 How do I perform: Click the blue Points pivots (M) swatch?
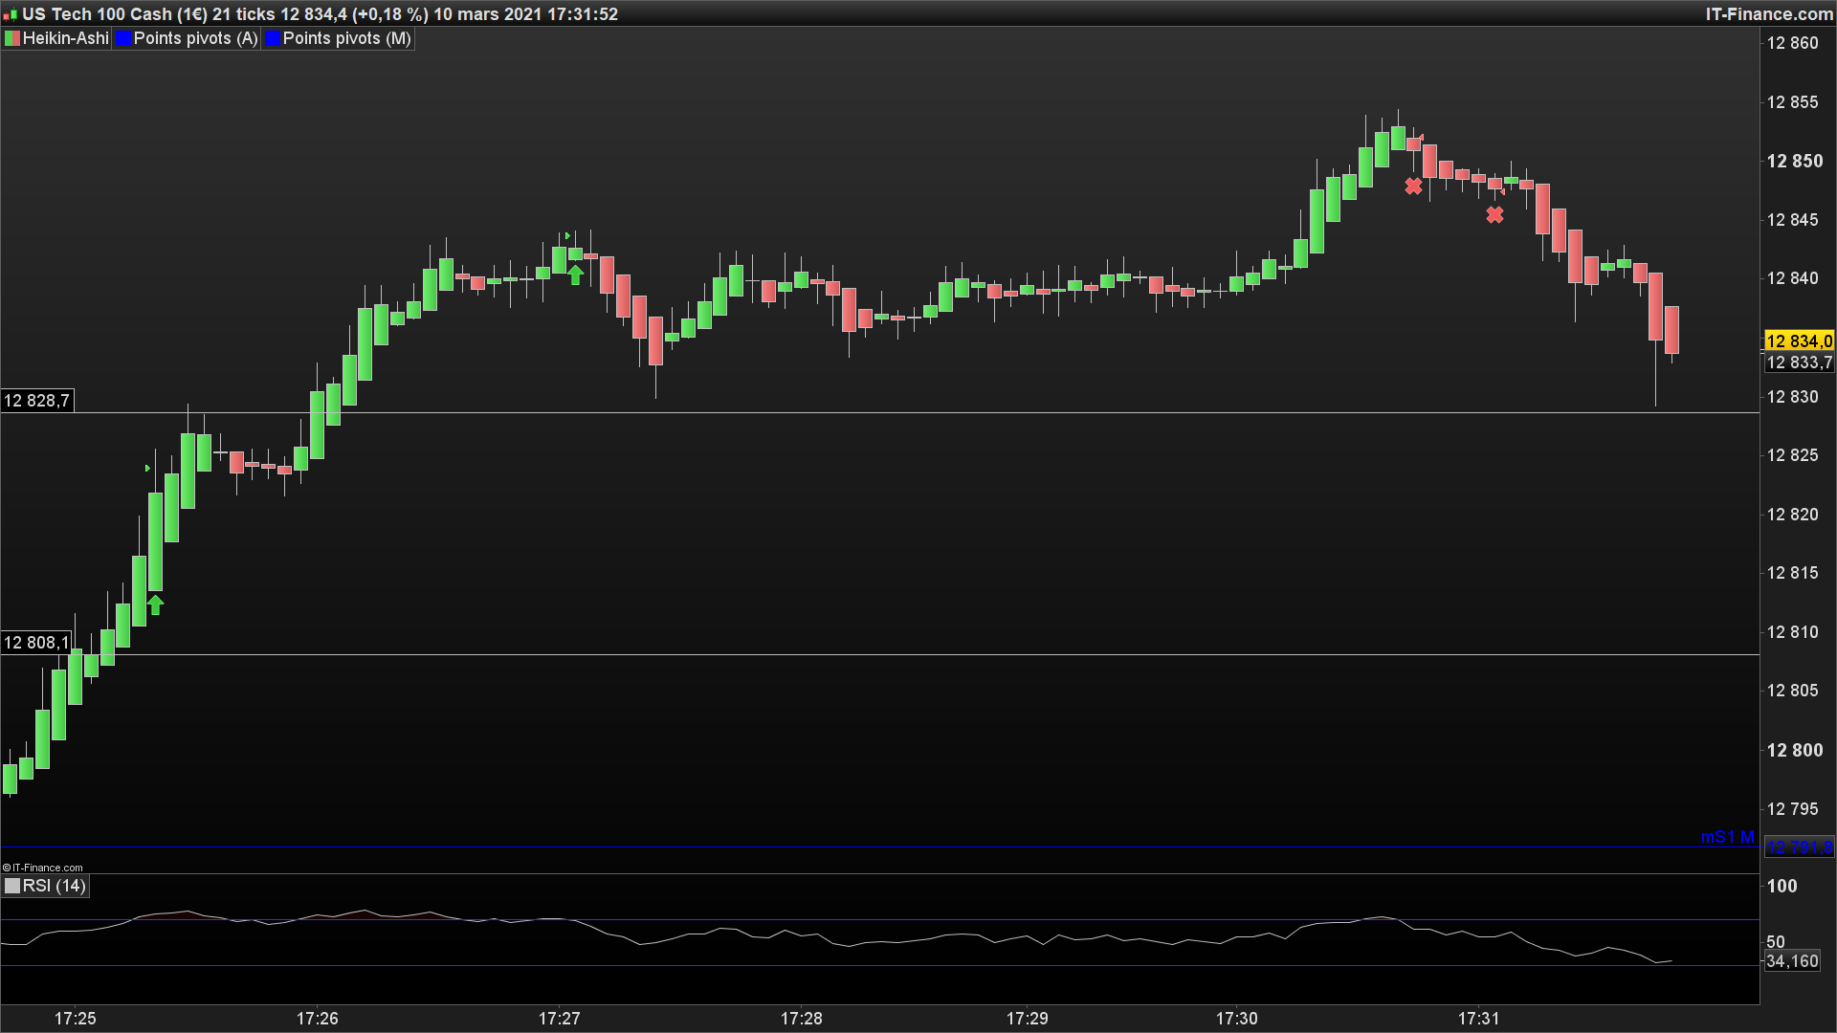click(x=273, y=38)
